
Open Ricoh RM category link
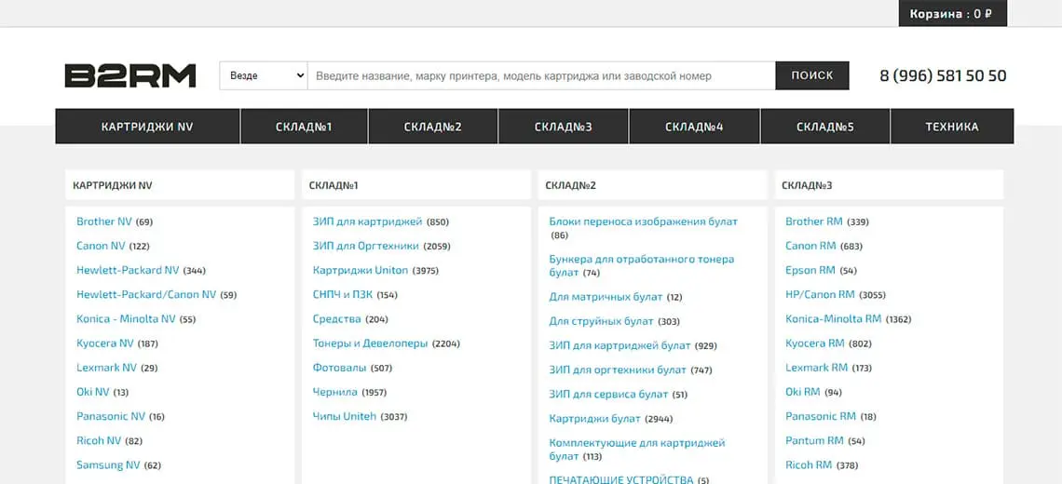[x=809, y=465]
